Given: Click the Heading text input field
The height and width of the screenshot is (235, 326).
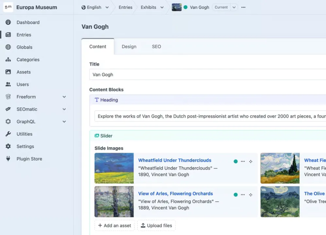Looking at the screenshot, I should click(x=210, y=116).
